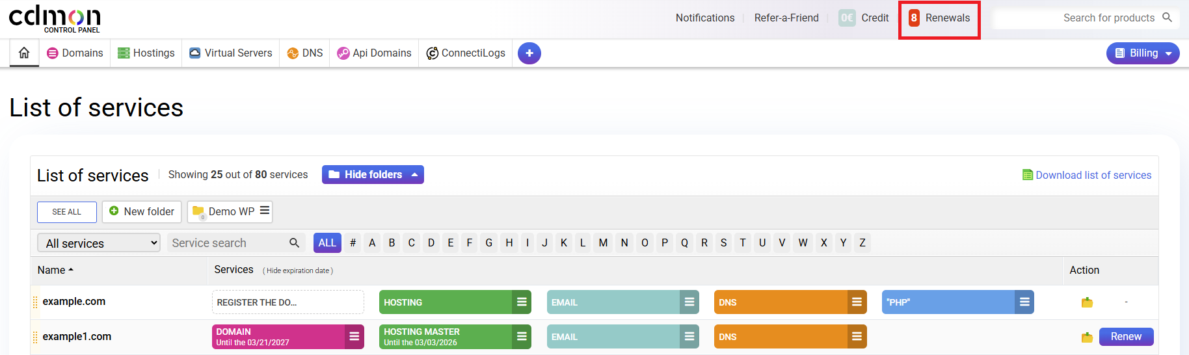Click the blue plus circle icon
Image resolution: width=1189 pixels, height=355 pixels.
[529, 53]
